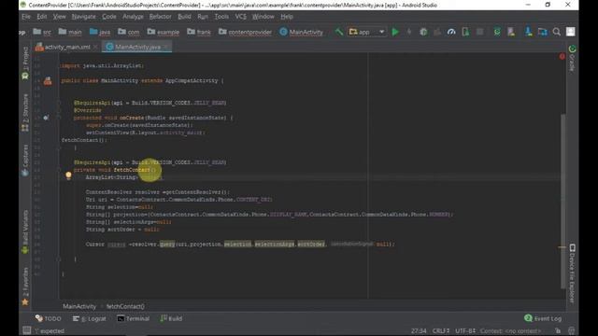Click Attach debugger to Android process icon
598x336 pixels.
(x=465, y=32)
